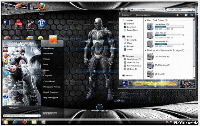Open the Computer desktop icon
Viewport: 200px width, 126px height.
coord(7,25)
